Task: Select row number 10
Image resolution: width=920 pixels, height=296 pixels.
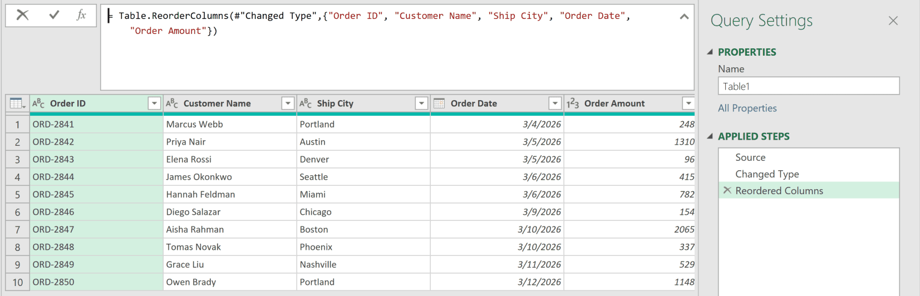Action: click(x=18, y=282)
